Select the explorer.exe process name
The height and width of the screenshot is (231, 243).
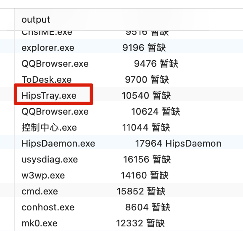click(x=48, y=48)
